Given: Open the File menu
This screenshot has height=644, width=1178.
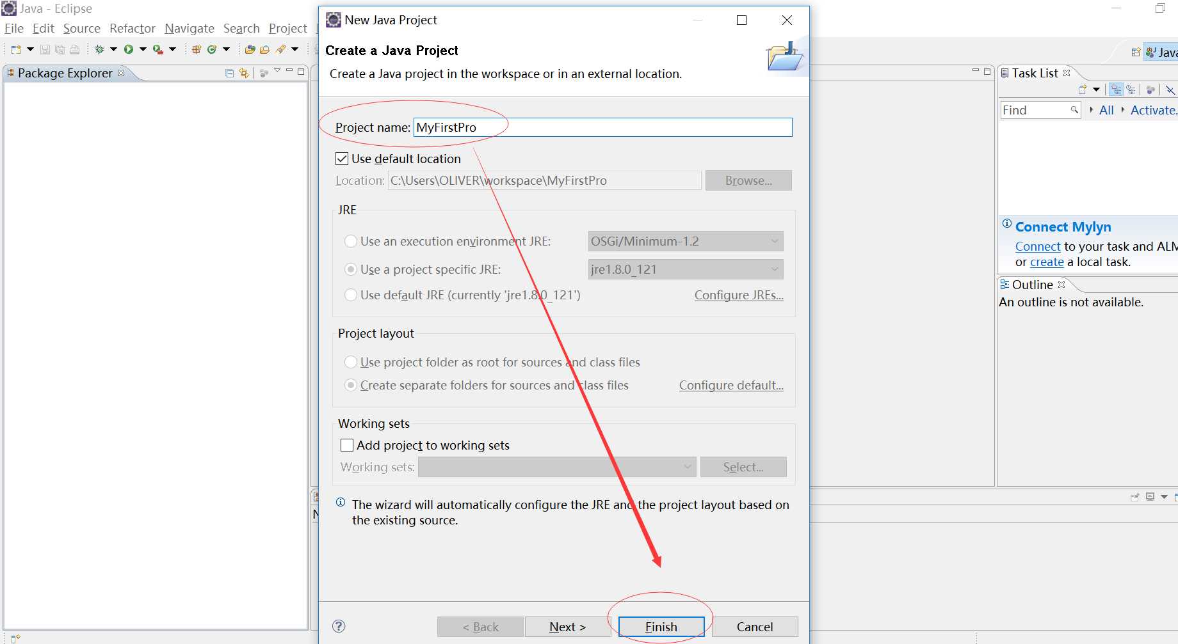Looking at the screenshot, I should pos(14,28).
